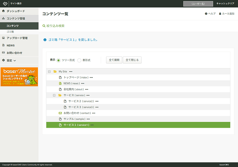The width and height of the screenshot is (238, 167).
Task: Click トップページ page icon
Action: click(60, 77)
